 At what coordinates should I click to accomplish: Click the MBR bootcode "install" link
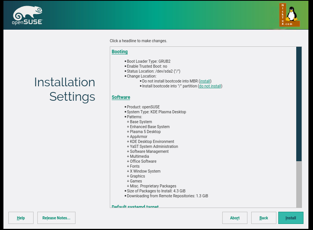205,81
